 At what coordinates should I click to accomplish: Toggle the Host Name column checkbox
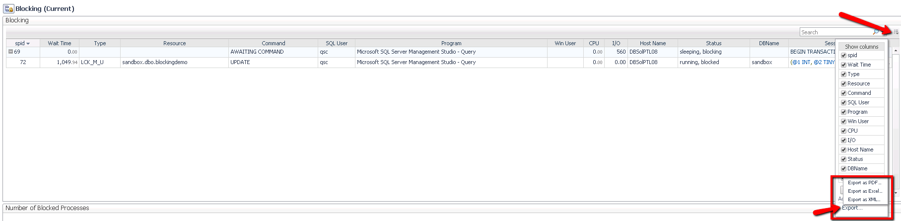843,149
